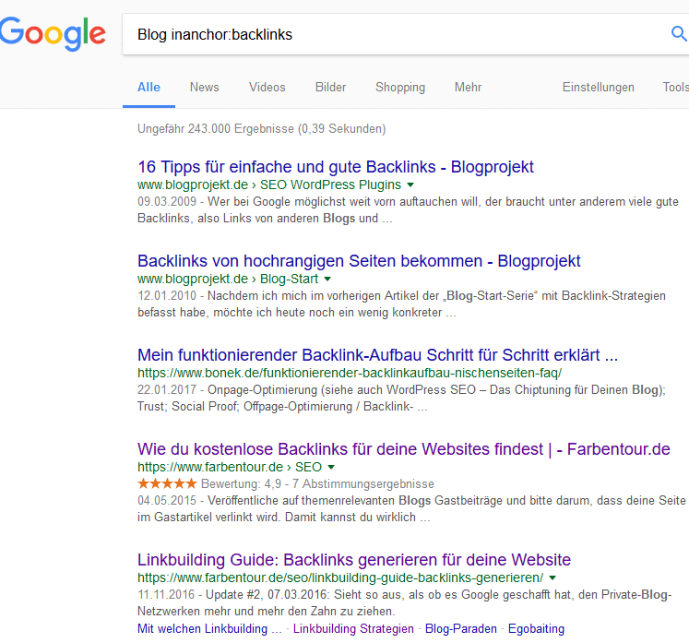Expand dropdown arrow next to Blog-Start breadcrumb
689x643 pixels.
327,280
